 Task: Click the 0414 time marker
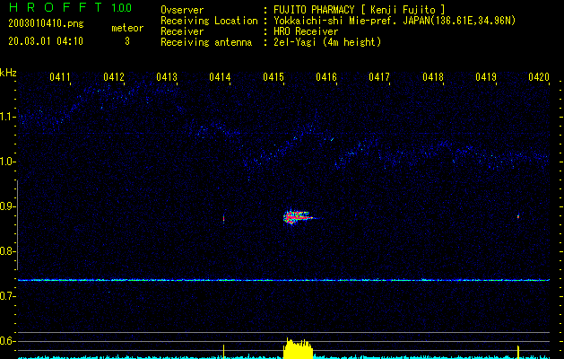coord(220,77)
